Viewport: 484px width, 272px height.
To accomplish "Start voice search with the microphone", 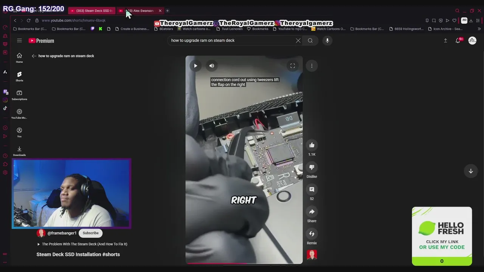I will (x=327, y=40).
